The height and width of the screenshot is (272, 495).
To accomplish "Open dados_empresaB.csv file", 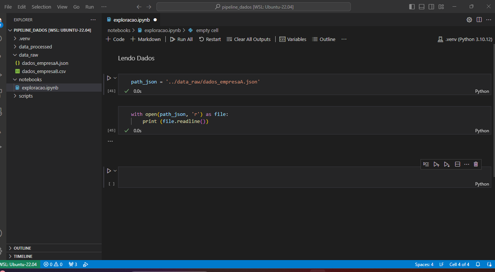I will [x=54, y=71].
